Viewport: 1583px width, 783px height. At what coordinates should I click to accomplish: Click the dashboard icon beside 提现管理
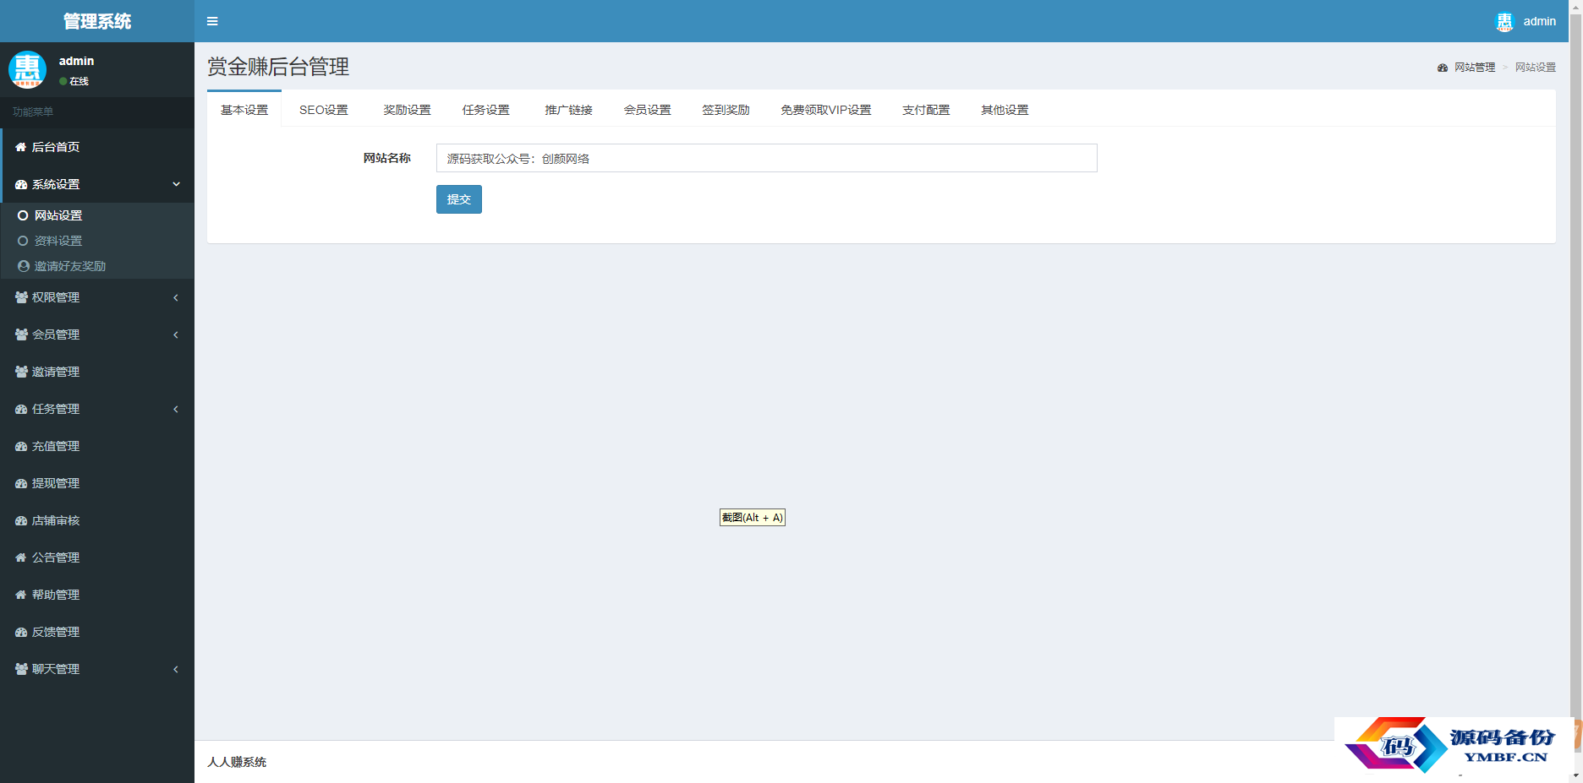coord(21,483)
